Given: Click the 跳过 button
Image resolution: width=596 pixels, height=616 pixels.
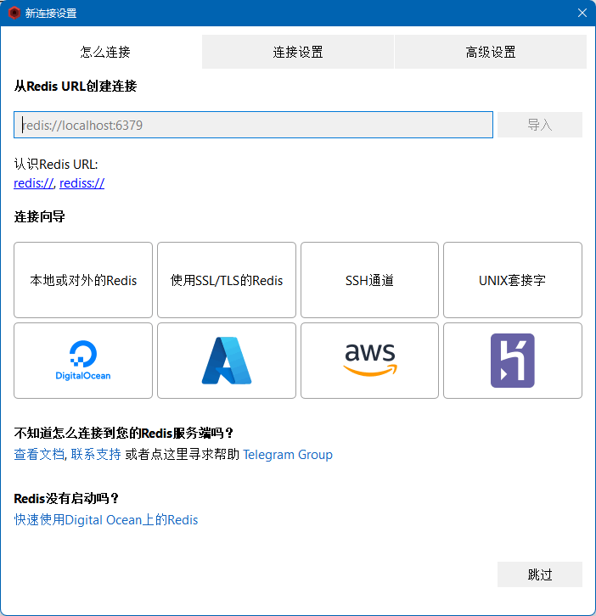Looking at the screenshot, I should tap(540, 574).
